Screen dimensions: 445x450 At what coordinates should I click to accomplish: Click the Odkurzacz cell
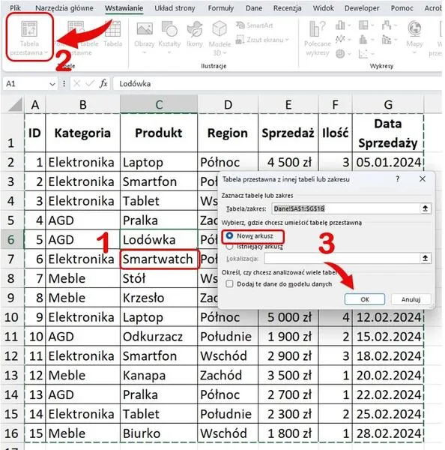159,336
